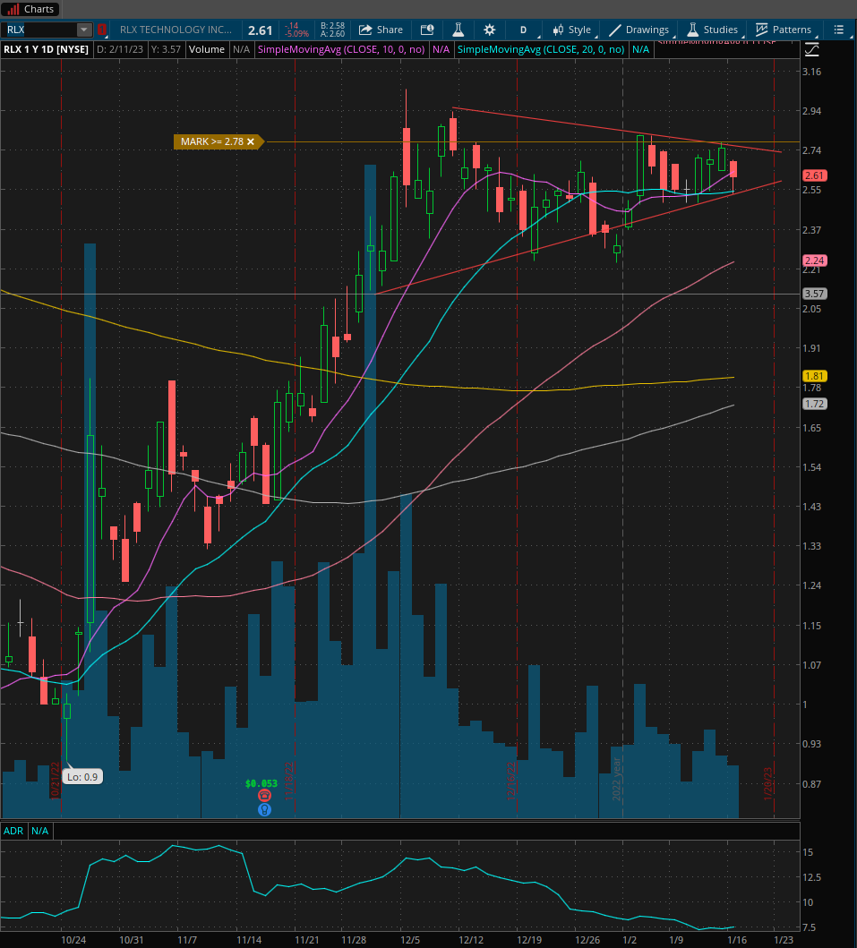This screenshot has height=948, width=857.
Task: Select SimpleMovingAvg (CLOSE, 10) study label
Action: 341,49
